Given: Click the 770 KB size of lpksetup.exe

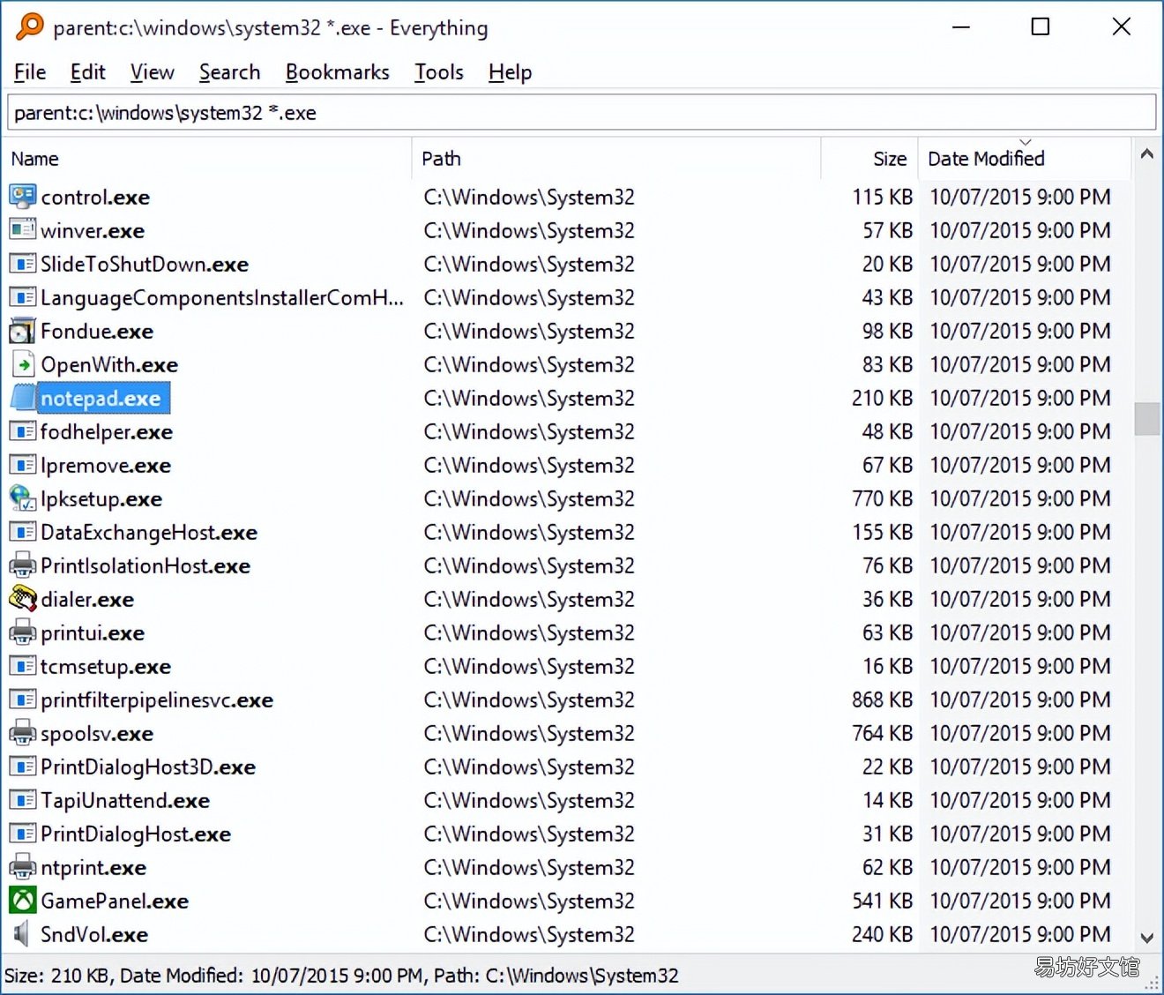Looking at the screenshot, I should [x=882, y=498].
